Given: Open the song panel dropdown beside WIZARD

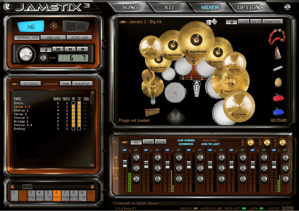Looking at the screenshot, I should pyautogui.click(x=15, y=84).
